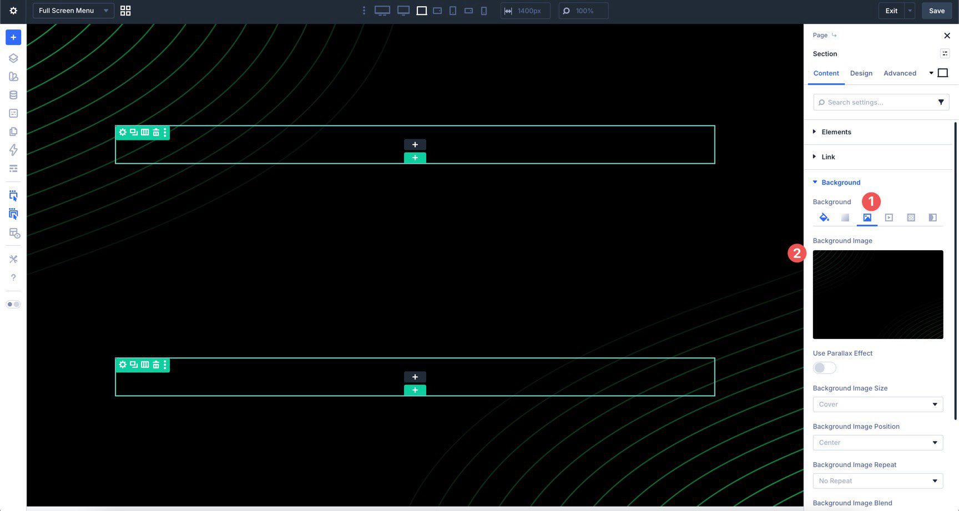Viewport: 959px width, 511px height.
Task: Open the builder settings gear in top bar
Action: [x=13, y=11]
